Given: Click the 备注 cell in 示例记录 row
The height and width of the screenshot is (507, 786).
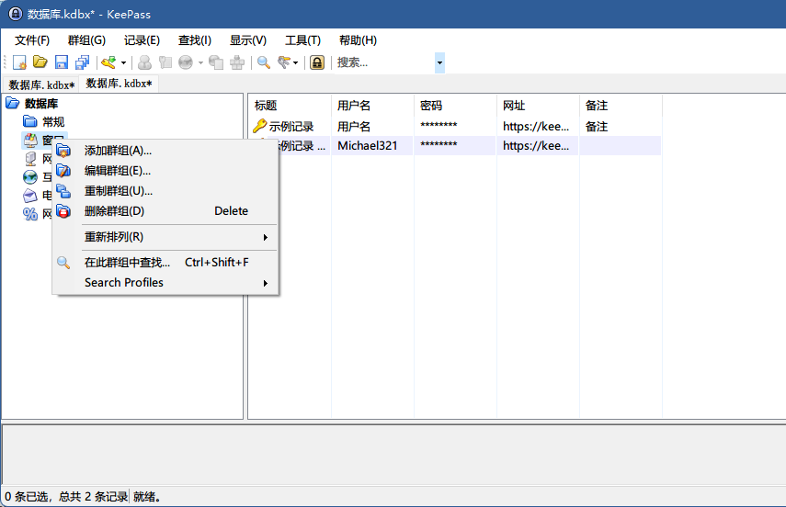Looking at the screenshot, I should [596, 126].
